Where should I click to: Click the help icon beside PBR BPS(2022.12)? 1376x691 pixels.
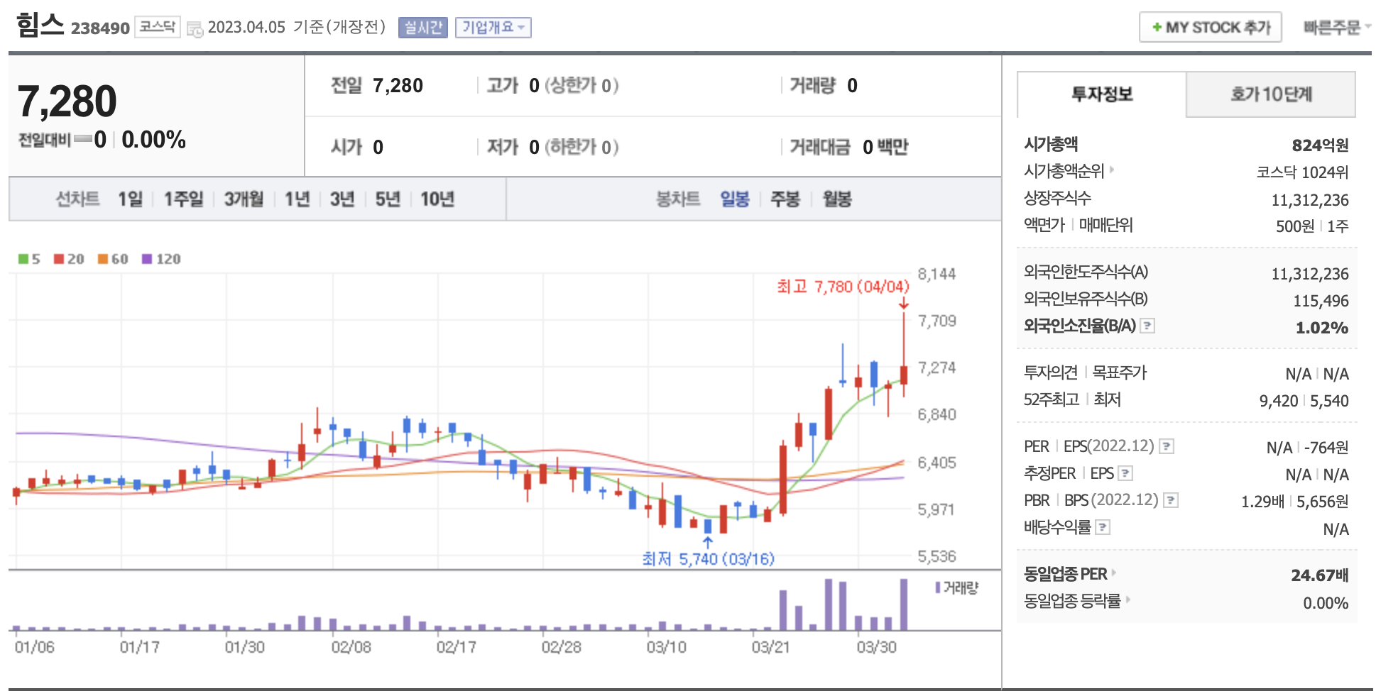tap(1171, 500)
